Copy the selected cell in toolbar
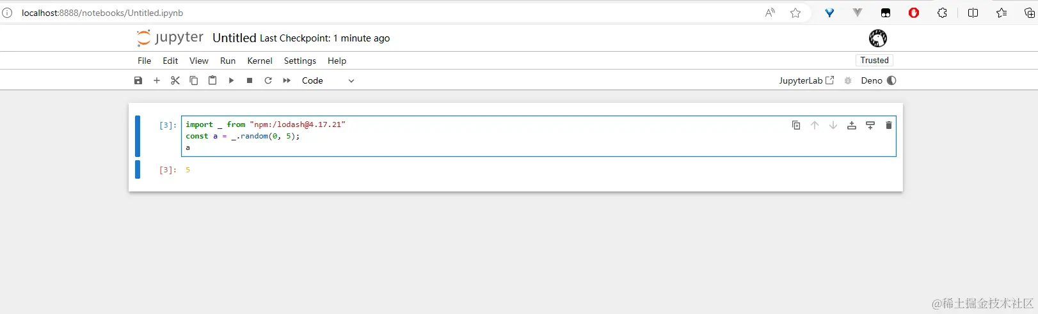 pyautogui.click(x=194, y=80)
